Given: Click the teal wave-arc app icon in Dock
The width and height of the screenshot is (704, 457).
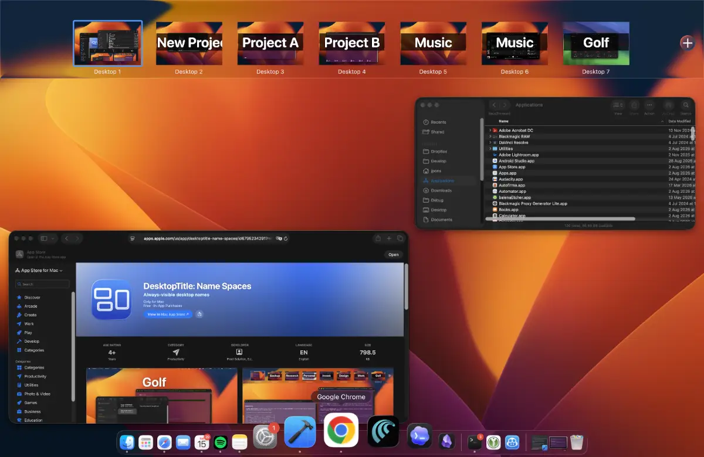Looking at the screenshot, I should (x=384, y=432).
